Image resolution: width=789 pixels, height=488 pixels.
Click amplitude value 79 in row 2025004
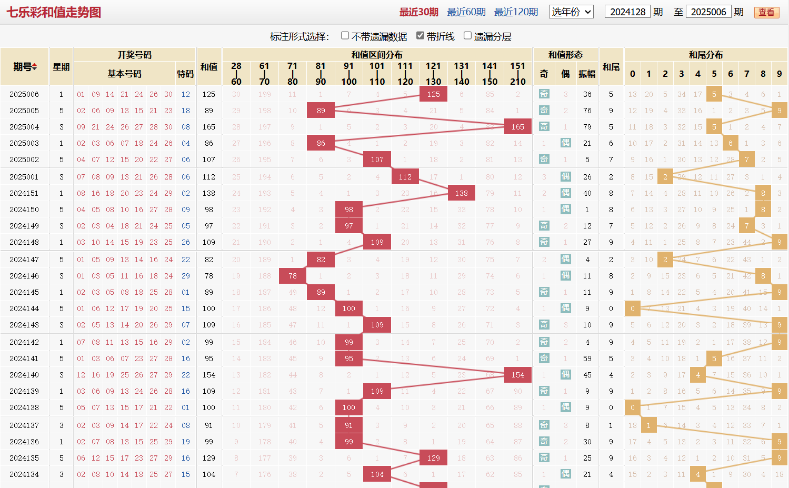587,127
